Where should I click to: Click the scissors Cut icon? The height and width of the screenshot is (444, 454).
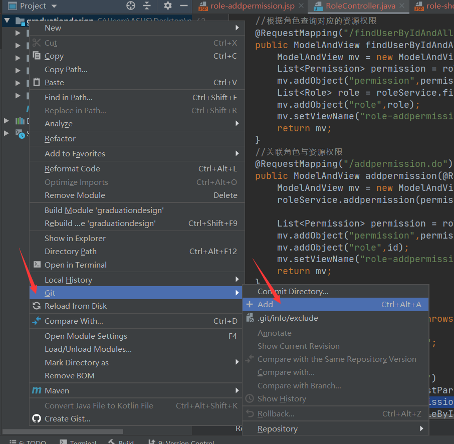pos(37,43)
